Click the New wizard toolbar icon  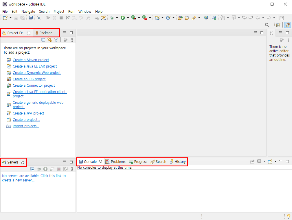pyautogui.click(x=5, y=18)
